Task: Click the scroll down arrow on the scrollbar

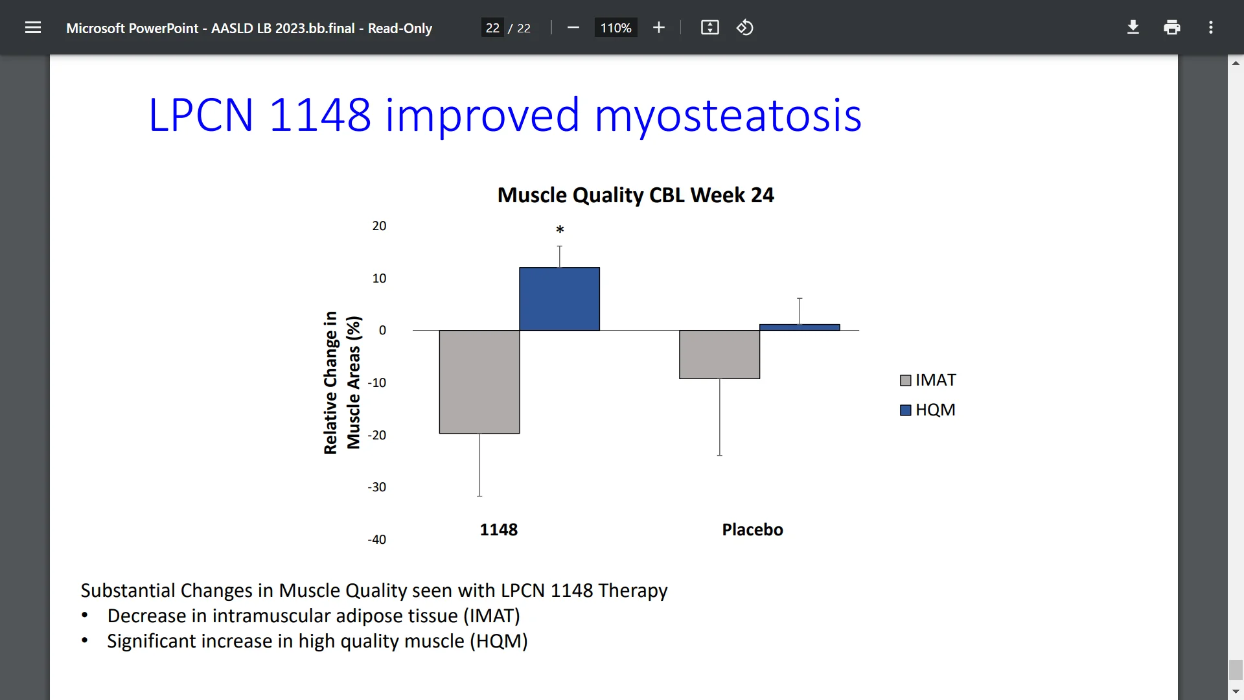Action: [x=1236, y=692]
